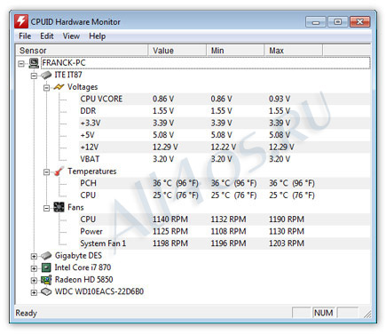Select the WDC WD10EACS-22D6B0 label
Image resolution: width=386 pixels, height=335 pixels.
[99, 291]
